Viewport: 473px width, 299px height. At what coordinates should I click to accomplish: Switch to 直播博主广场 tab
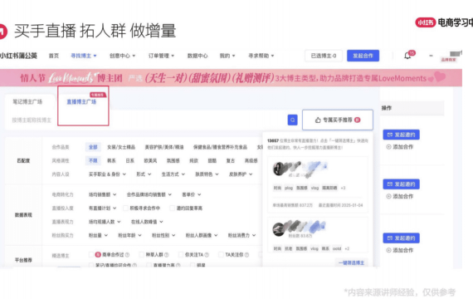click(x=81, y=102)
